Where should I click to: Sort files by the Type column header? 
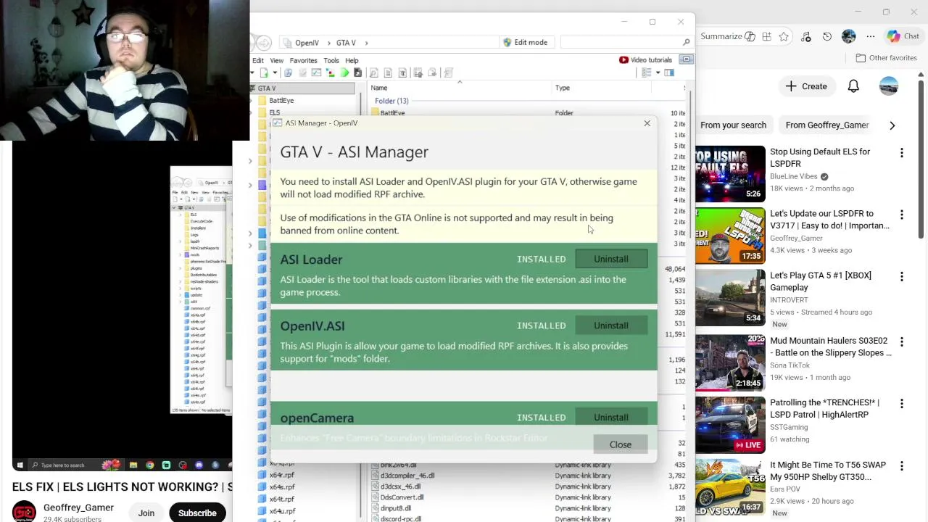pos(563,88)
